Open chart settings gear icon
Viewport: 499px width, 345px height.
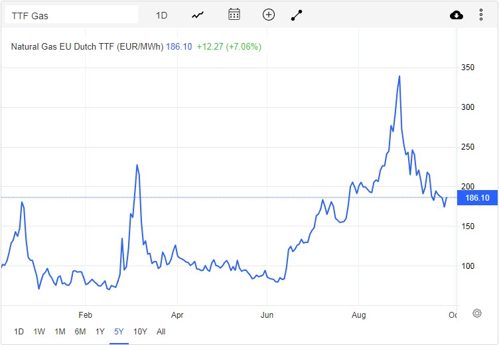[476, 313]
